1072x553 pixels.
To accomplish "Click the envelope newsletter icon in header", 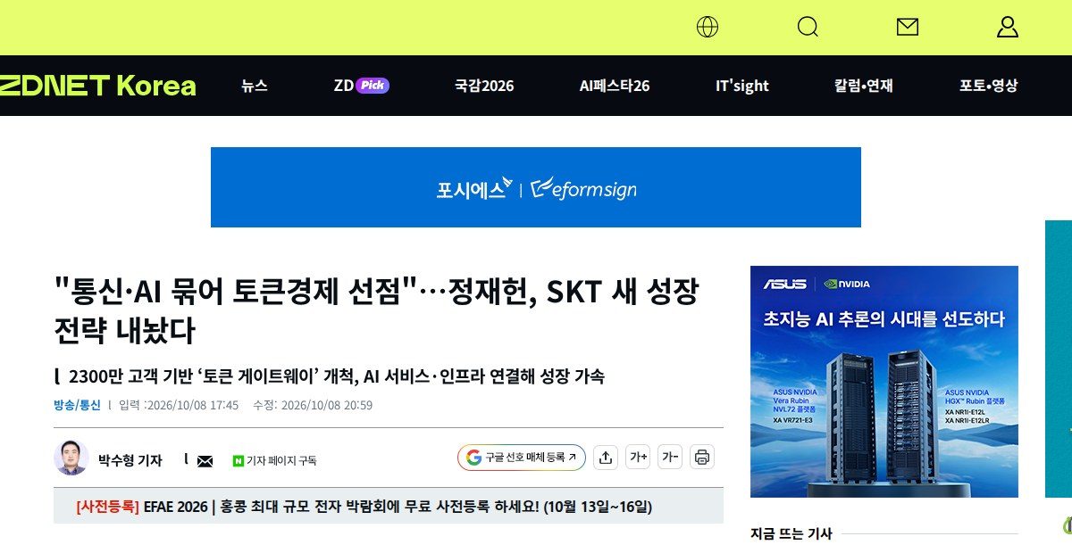I will [908, 27].
